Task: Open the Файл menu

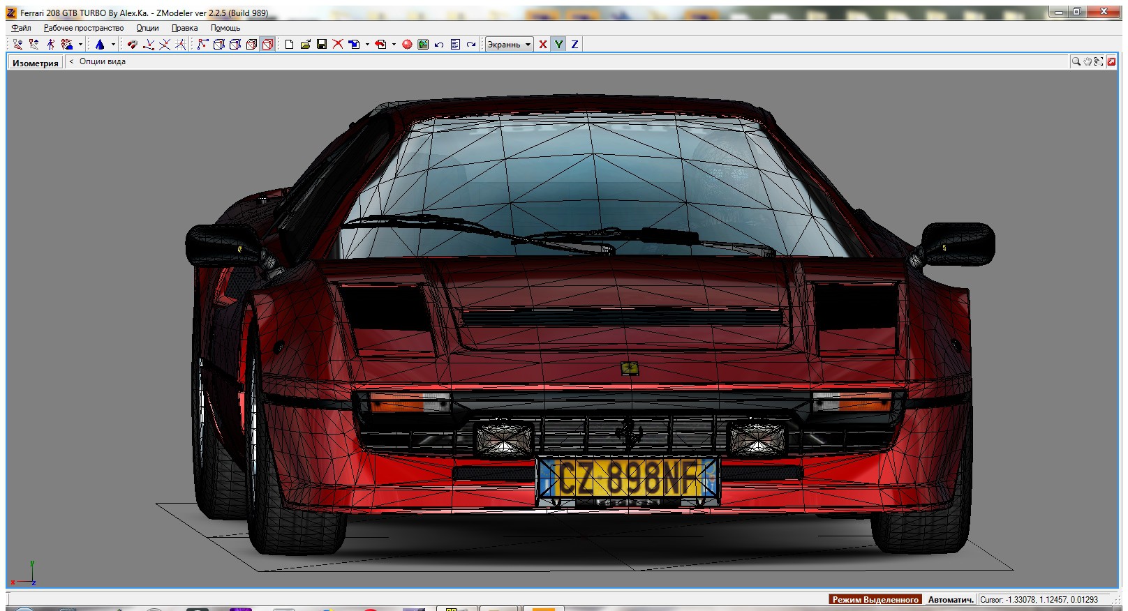Action: (21, 28)
